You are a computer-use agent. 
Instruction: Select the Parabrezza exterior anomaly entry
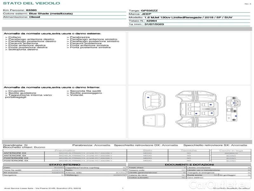pos(77,37)
